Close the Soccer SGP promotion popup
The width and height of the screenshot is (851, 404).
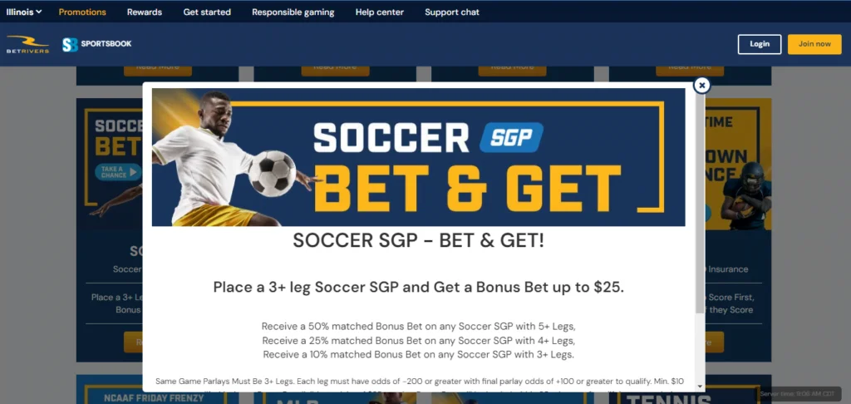[x=701, y=86]
